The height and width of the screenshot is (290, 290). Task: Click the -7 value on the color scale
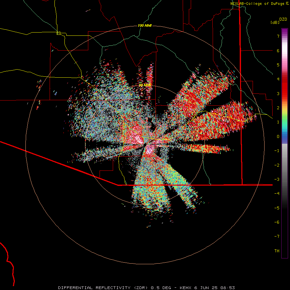[277, 237]
